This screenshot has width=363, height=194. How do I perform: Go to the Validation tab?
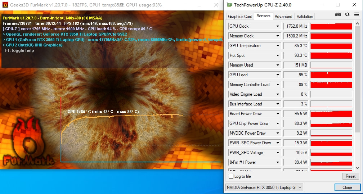click(x=305, y=16)
